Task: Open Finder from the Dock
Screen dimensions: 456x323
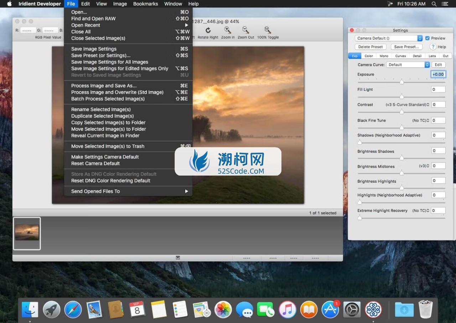Action: 30,309
